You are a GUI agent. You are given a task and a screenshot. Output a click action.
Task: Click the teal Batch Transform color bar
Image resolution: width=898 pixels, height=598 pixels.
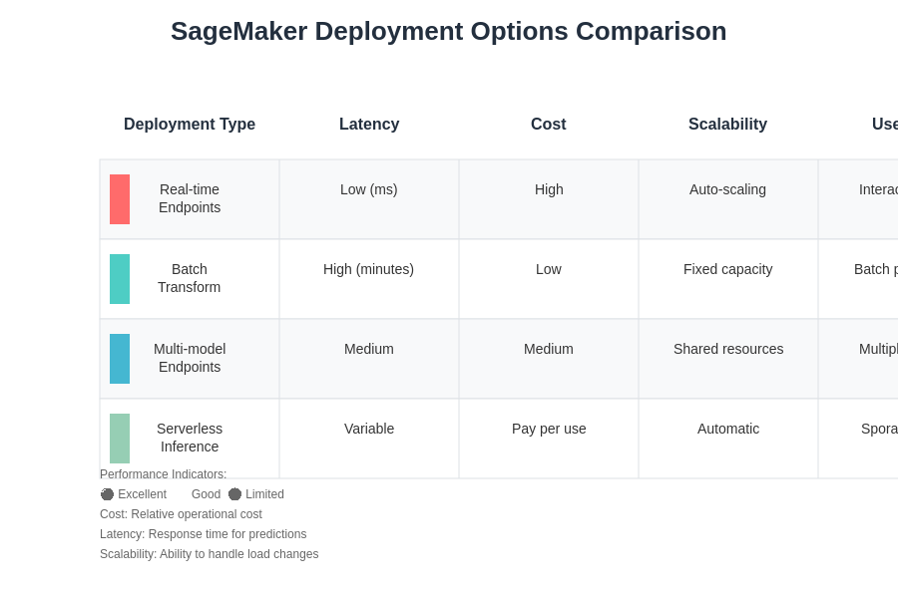pyautogui.click(x=120, y=279)
